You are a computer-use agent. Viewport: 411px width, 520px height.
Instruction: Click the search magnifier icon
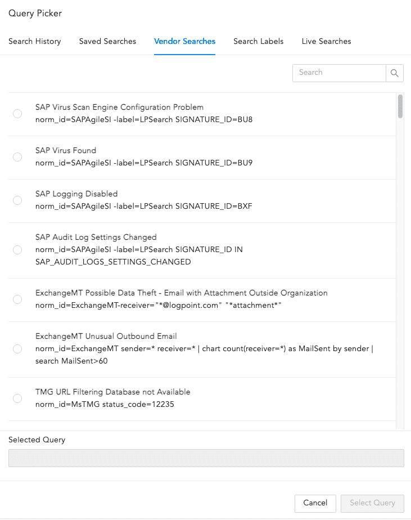[394, 73]
